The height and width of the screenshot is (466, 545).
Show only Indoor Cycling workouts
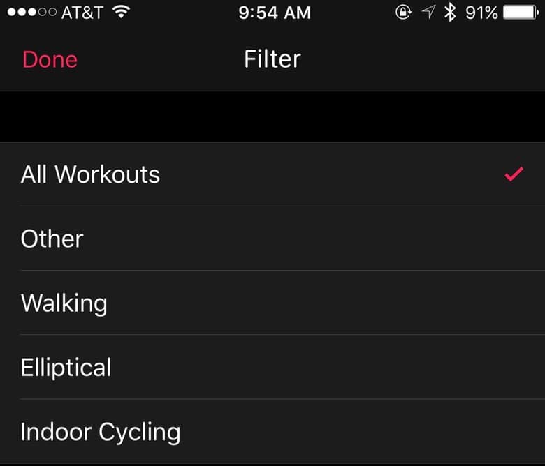[x=101, y=432]
